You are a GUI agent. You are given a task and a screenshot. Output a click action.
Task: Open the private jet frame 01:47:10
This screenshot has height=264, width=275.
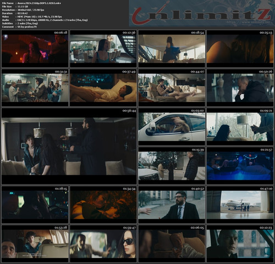(240, 204)
